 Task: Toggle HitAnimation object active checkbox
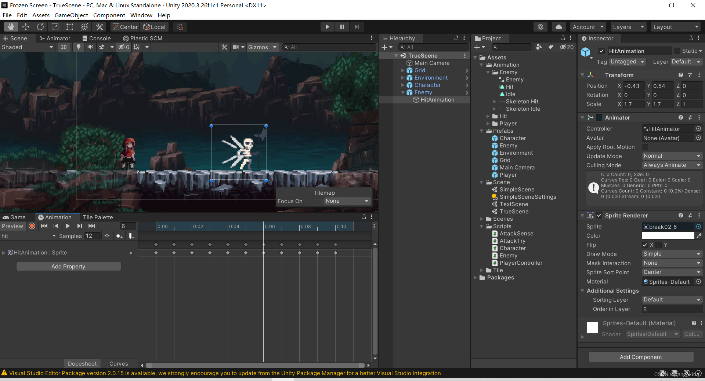point(601,51)
